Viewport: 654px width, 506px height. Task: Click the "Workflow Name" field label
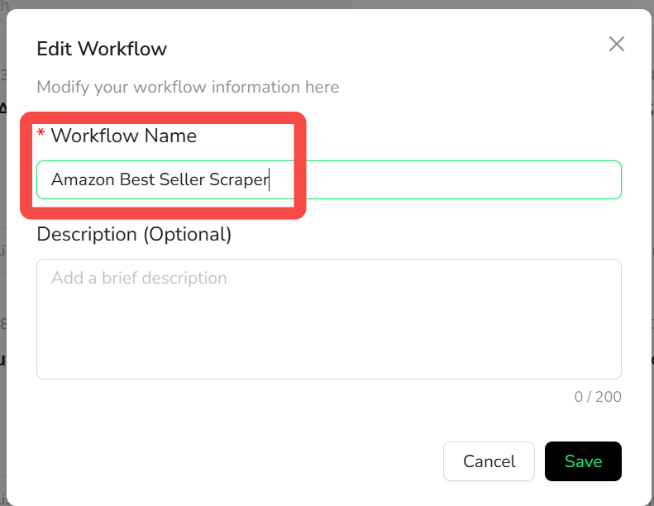click(124, 136)
